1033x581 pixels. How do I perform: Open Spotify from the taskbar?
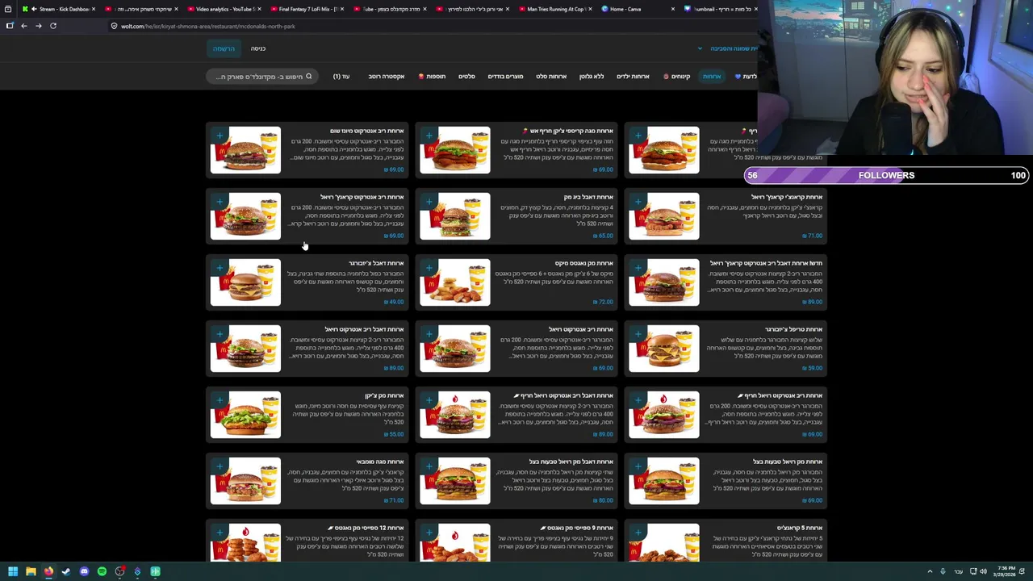[102, 571]
